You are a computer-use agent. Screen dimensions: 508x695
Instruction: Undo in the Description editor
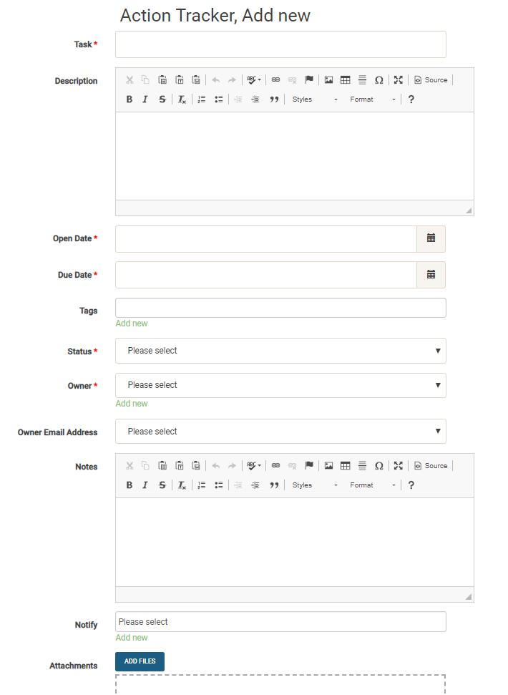click(215, 79)
